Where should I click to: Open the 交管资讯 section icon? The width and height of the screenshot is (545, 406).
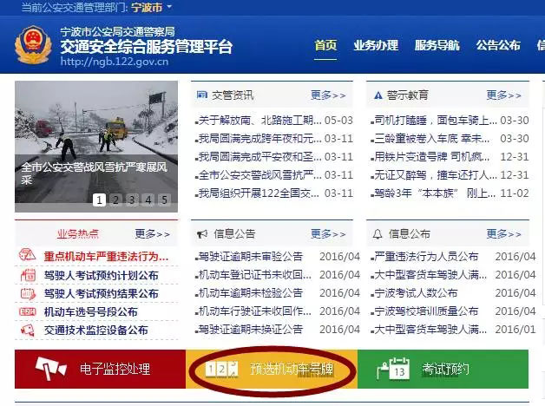[x=202, y=95]
